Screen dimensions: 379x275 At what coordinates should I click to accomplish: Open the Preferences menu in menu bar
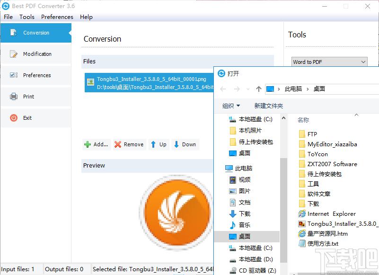[x=57, y=17]
